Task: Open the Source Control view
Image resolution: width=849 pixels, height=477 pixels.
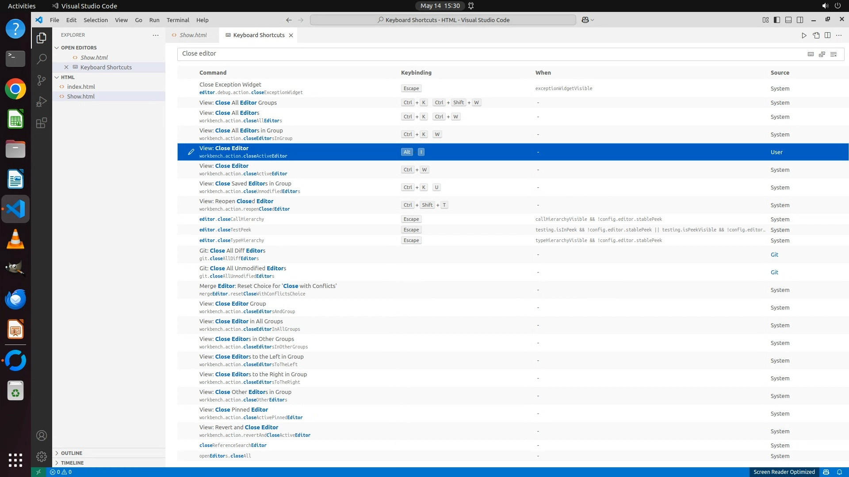Action: coord(41,80)
